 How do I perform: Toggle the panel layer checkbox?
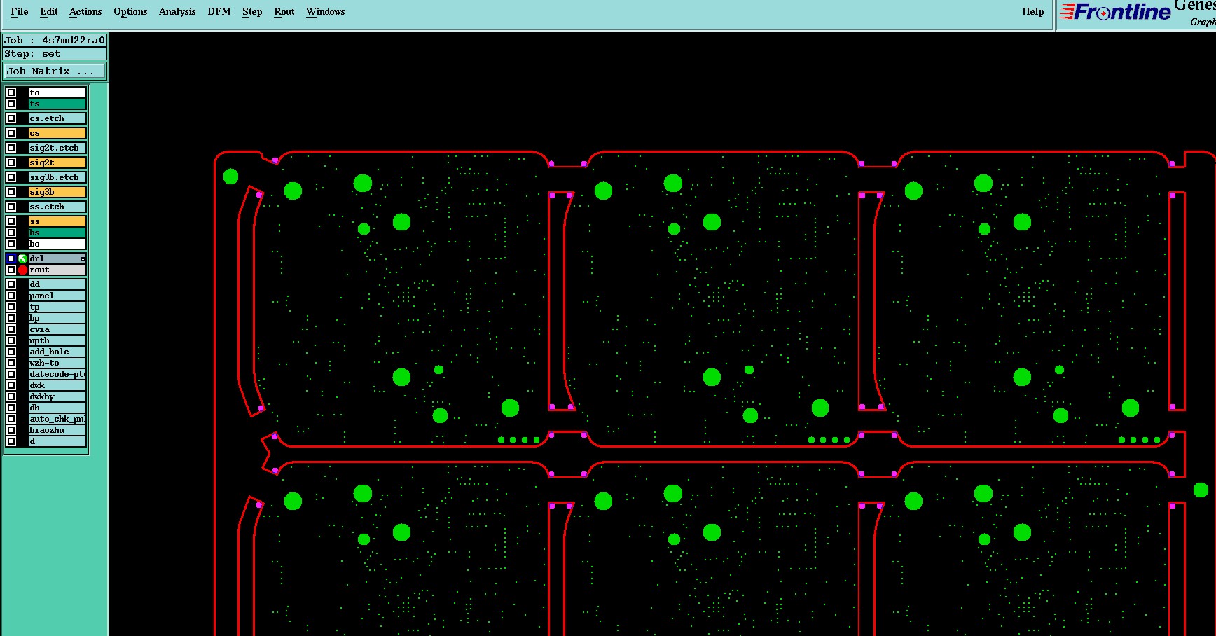pos(11,296)
